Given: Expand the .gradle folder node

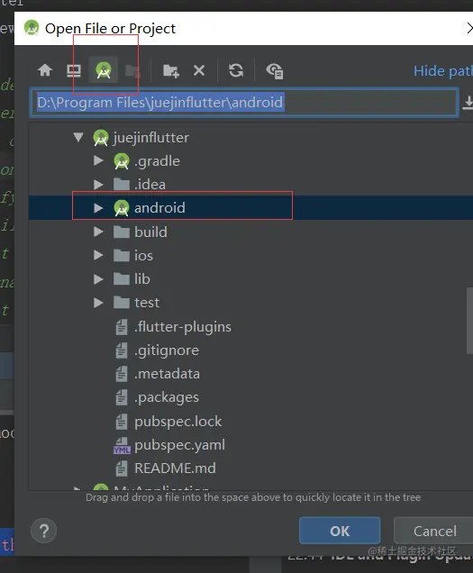Looking at the screenshot, I should pos(98,160).
